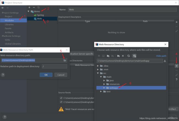Select the demo module

click(37, 11)
